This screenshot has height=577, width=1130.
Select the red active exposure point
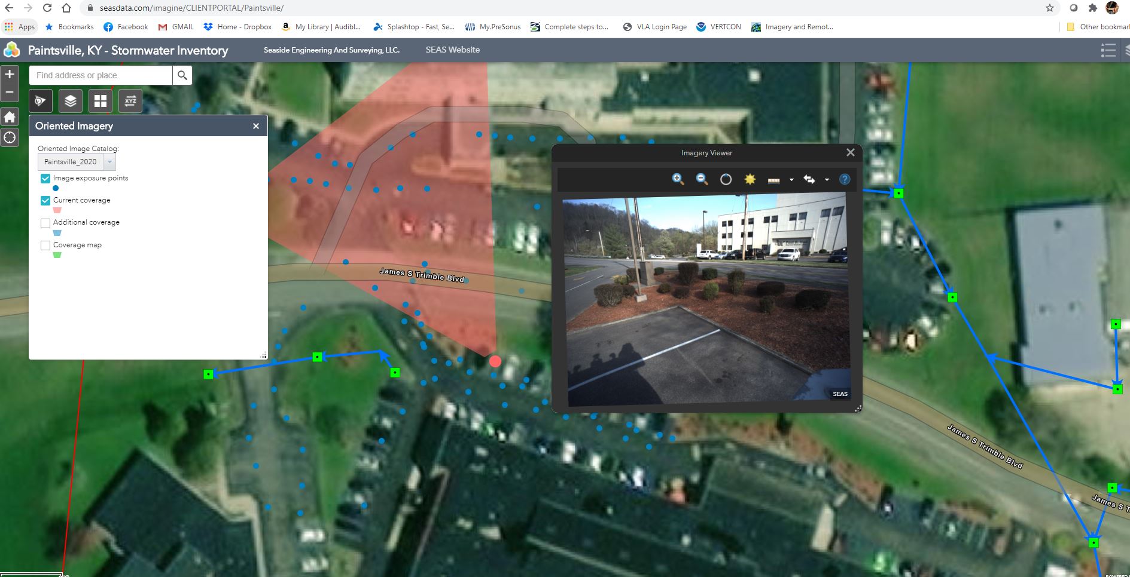[495, 361]
